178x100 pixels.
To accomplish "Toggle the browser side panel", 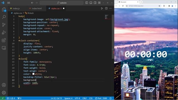I will point(169,6).
